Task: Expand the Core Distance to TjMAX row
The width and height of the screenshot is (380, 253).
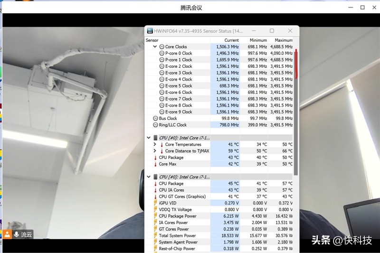Action: point(155,150)
